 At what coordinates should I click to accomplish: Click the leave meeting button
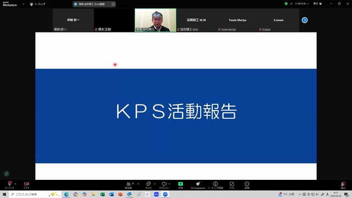pos(343,185)
